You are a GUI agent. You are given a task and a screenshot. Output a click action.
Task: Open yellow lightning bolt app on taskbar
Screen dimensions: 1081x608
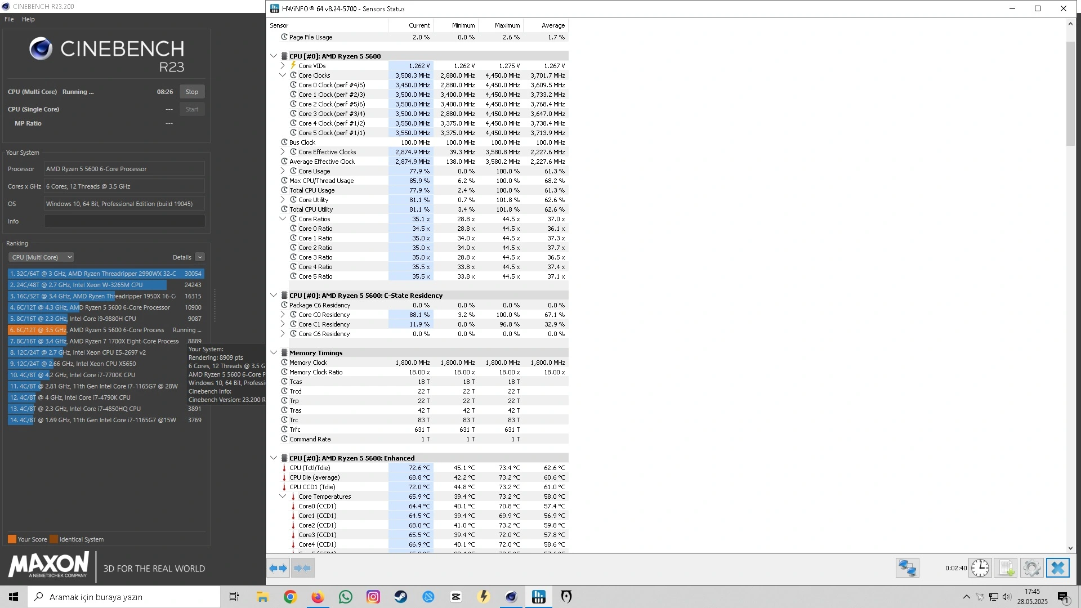483,597
